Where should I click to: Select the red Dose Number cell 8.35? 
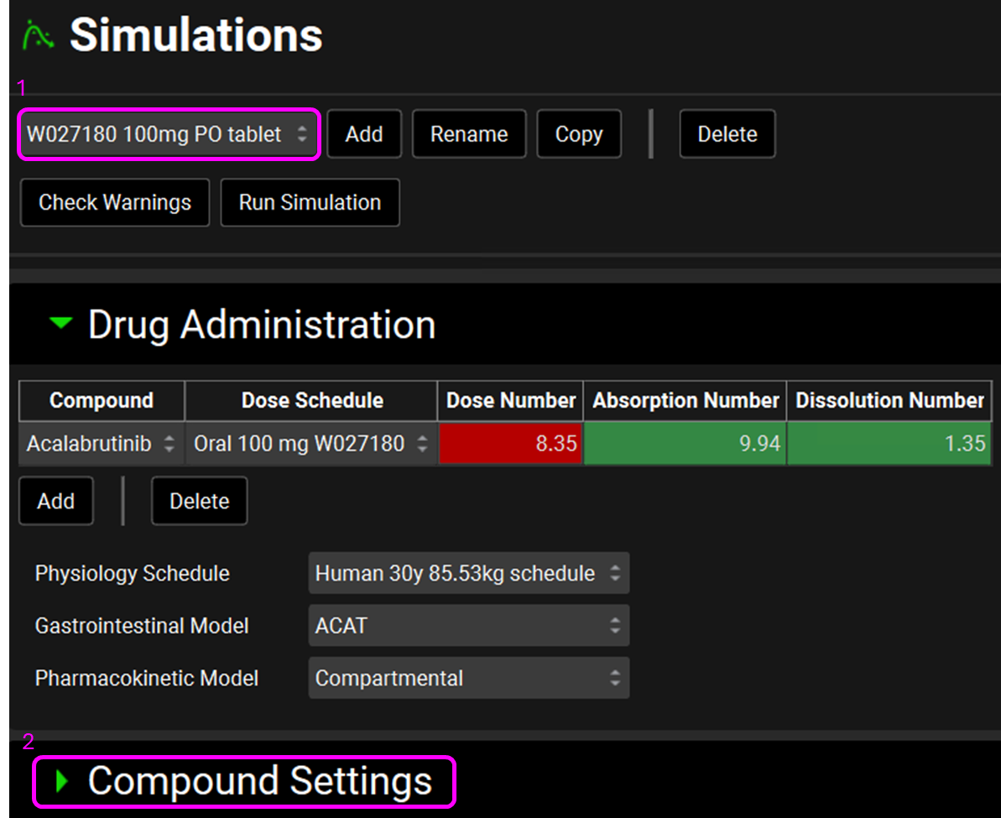click(510, 444)
